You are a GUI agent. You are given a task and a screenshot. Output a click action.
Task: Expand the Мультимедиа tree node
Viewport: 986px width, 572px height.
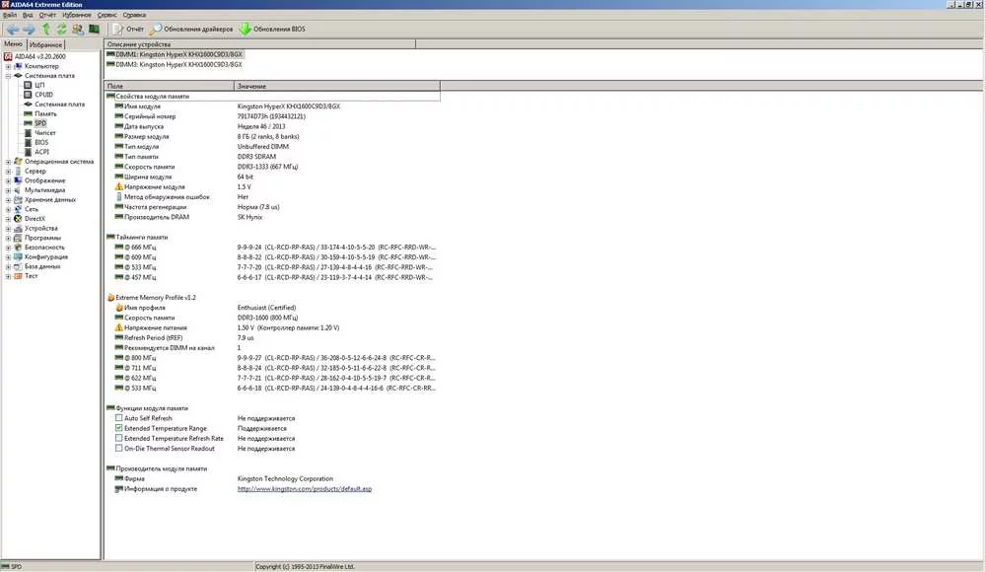8,190
